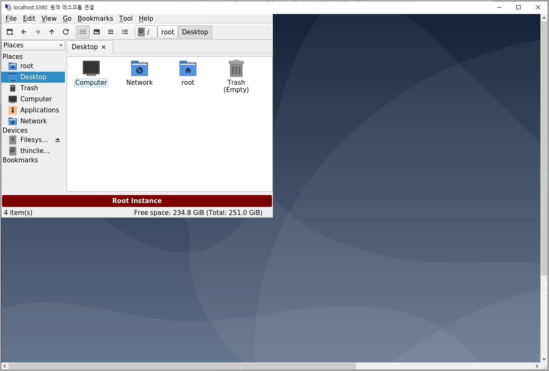Open the Bookmarks menu

click(x=95, y=18)
